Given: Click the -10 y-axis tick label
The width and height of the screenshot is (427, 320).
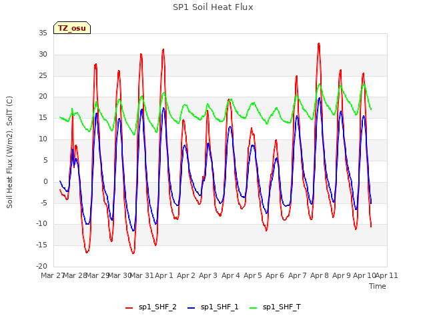Looking at the screenshot, I should (42, 224).
